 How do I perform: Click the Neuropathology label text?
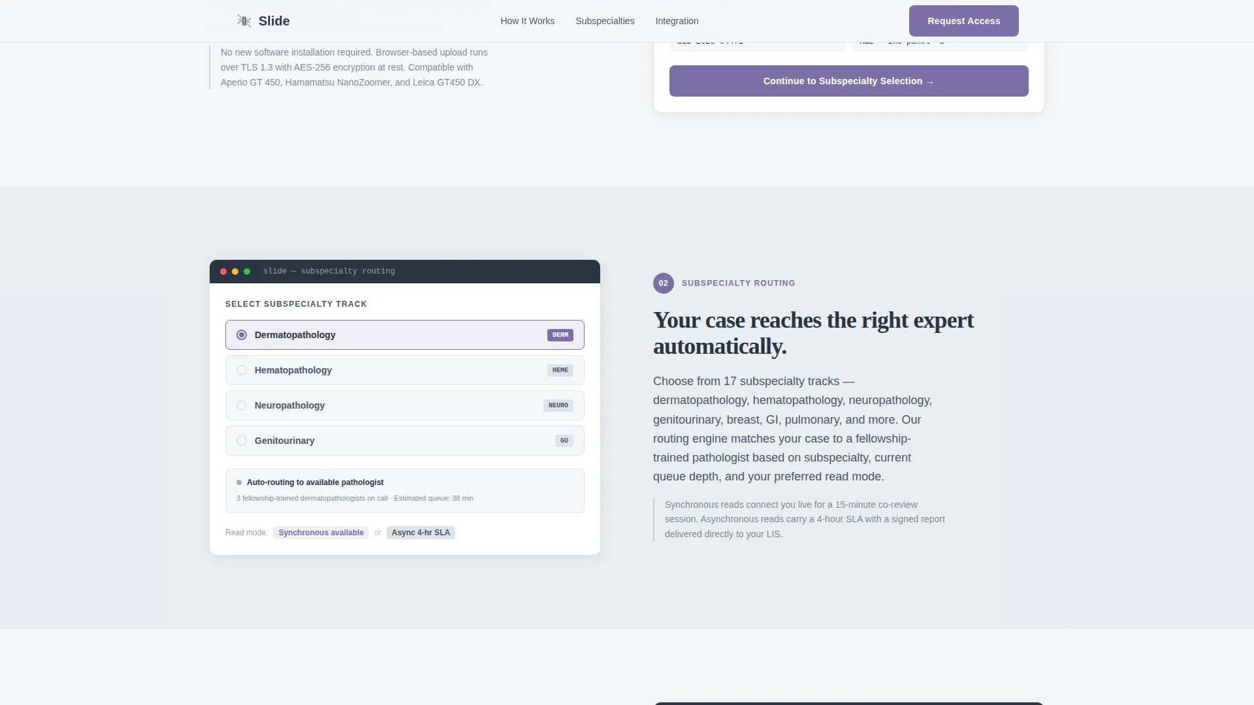(289, 405)
